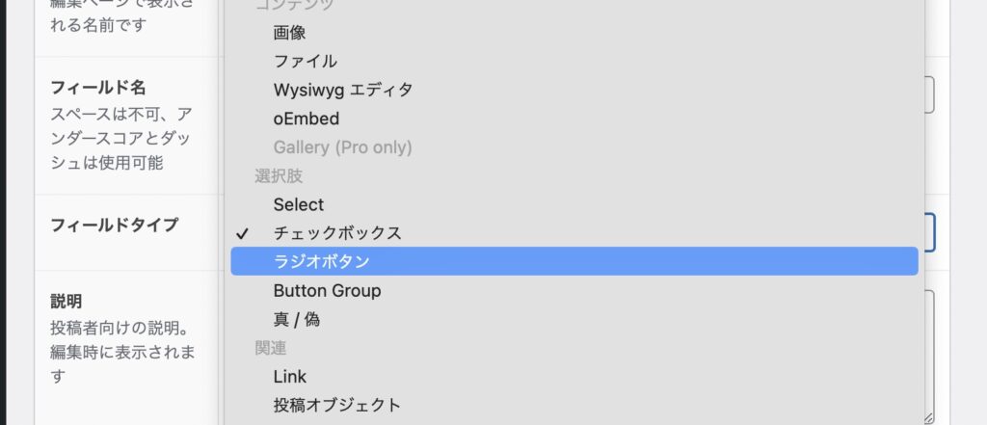Click the フィールドタイプ label
The image size is (987, 425).
[x=114, y=225]
